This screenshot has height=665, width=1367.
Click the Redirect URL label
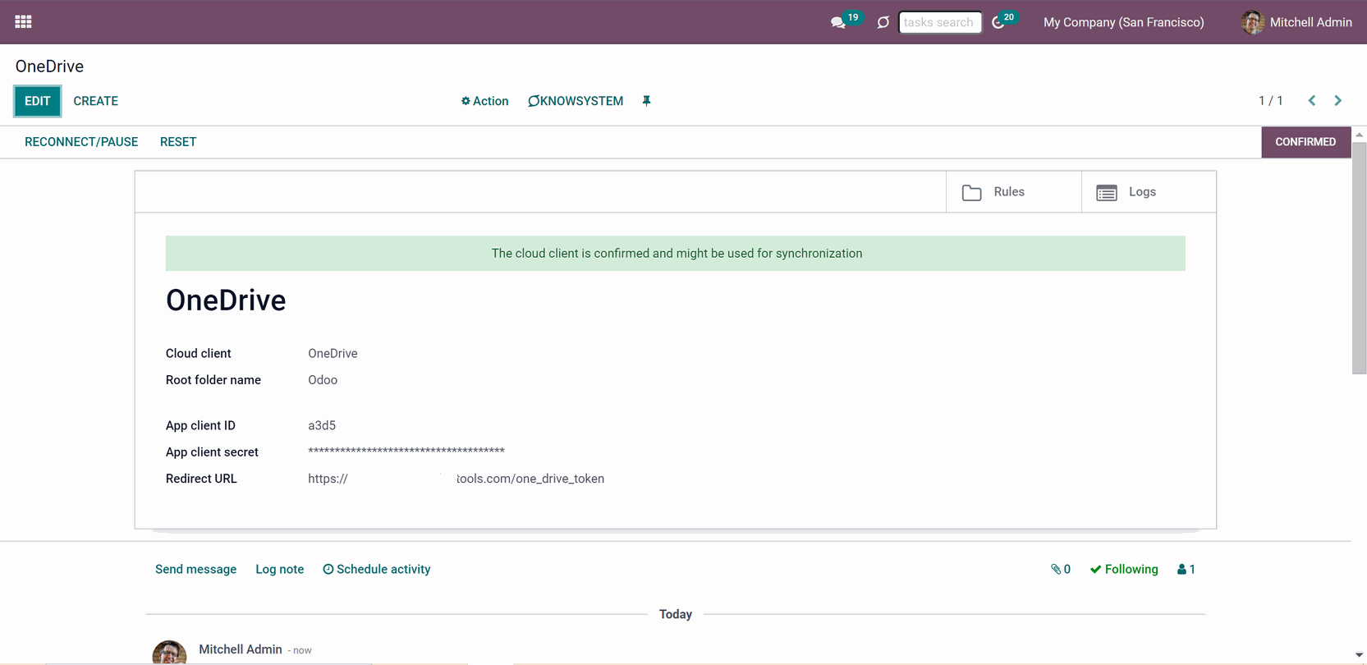pyautogui.click(x=201, y=479)
